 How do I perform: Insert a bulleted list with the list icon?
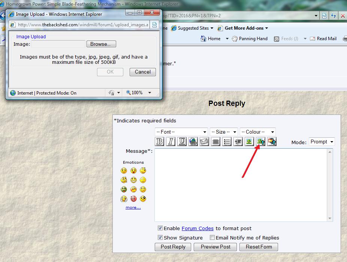227,142
